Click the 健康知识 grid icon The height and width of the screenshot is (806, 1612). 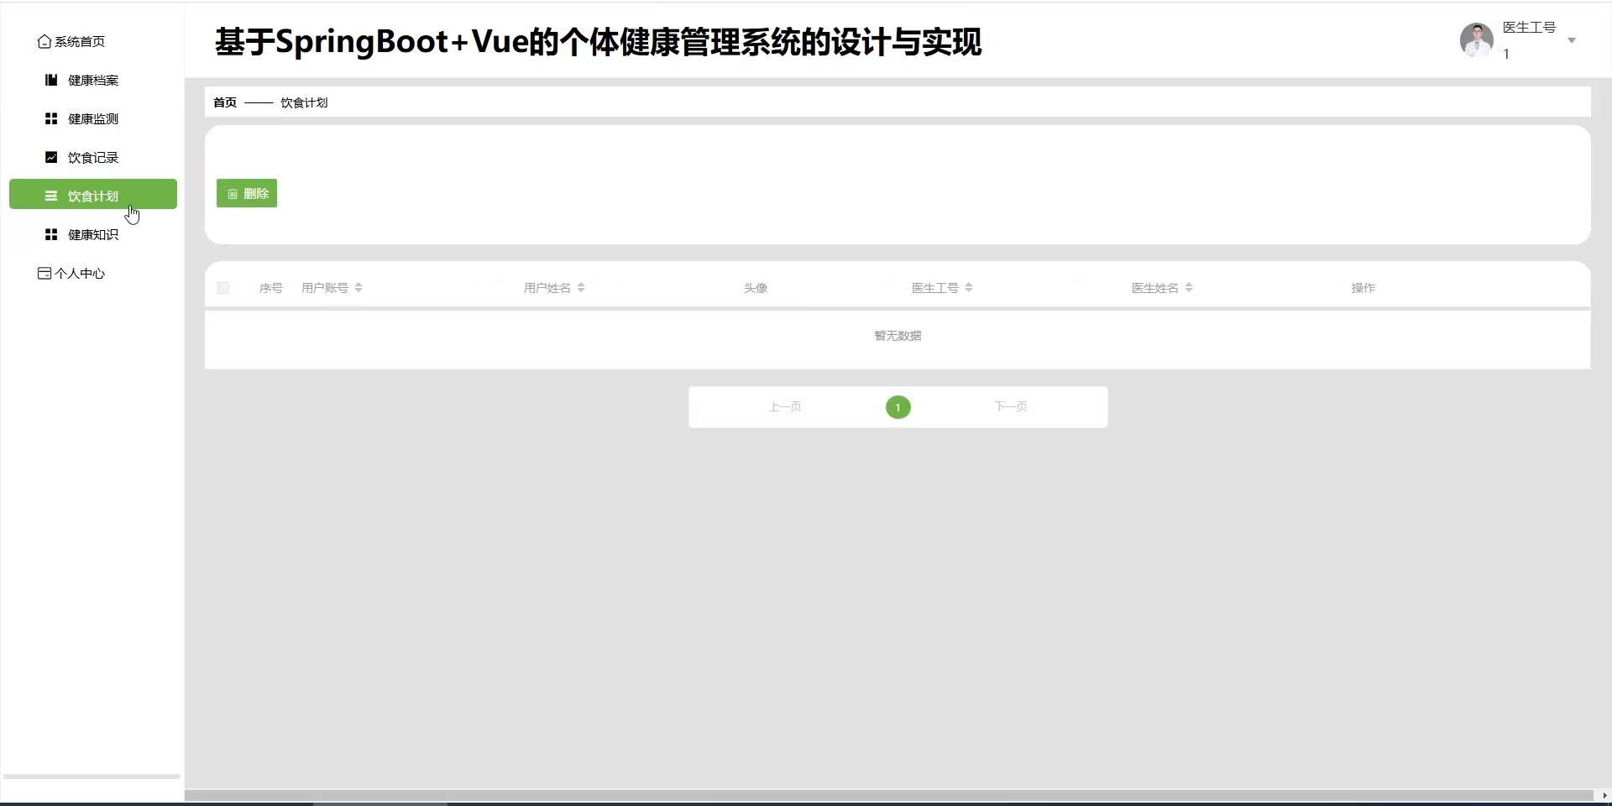[x=51, y=235]
